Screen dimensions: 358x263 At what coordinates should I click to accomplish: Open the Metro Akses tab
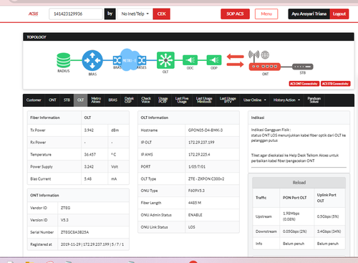[x=96, y=100]
